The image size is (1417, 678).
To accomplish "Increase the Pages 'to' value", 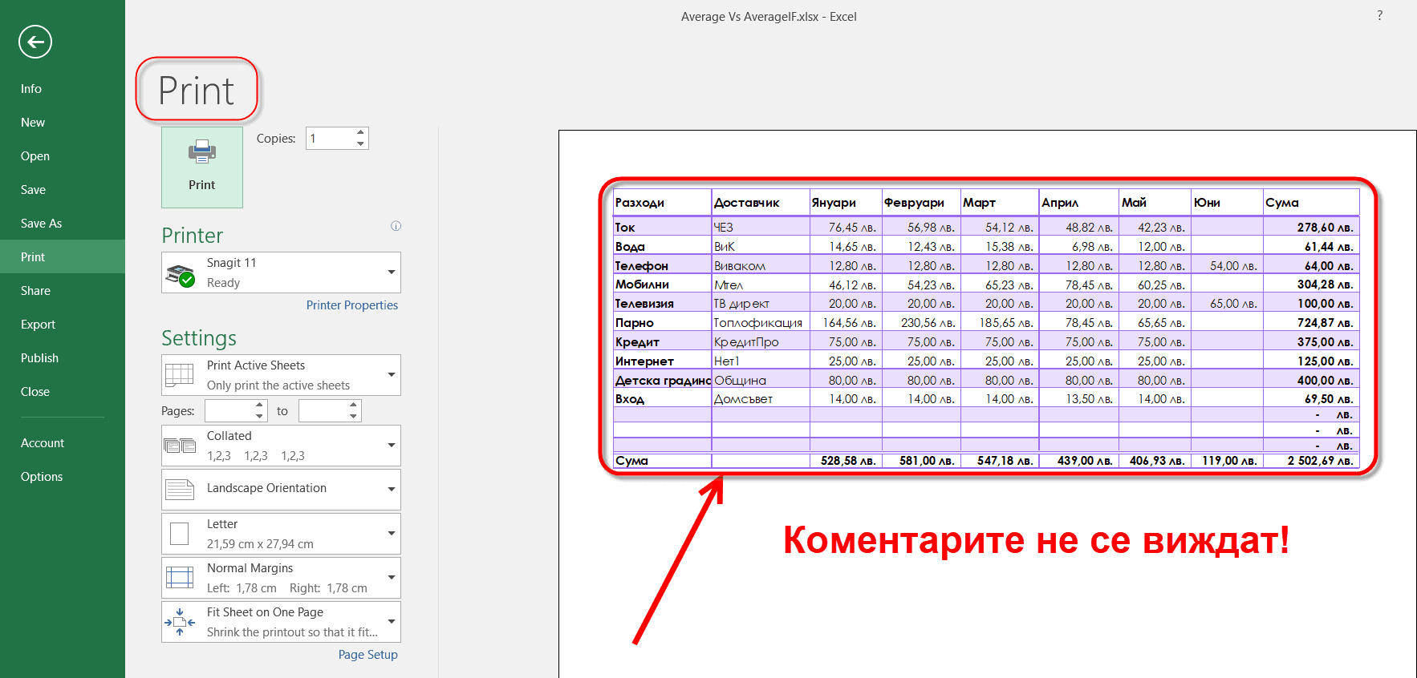I will (353, 406).
